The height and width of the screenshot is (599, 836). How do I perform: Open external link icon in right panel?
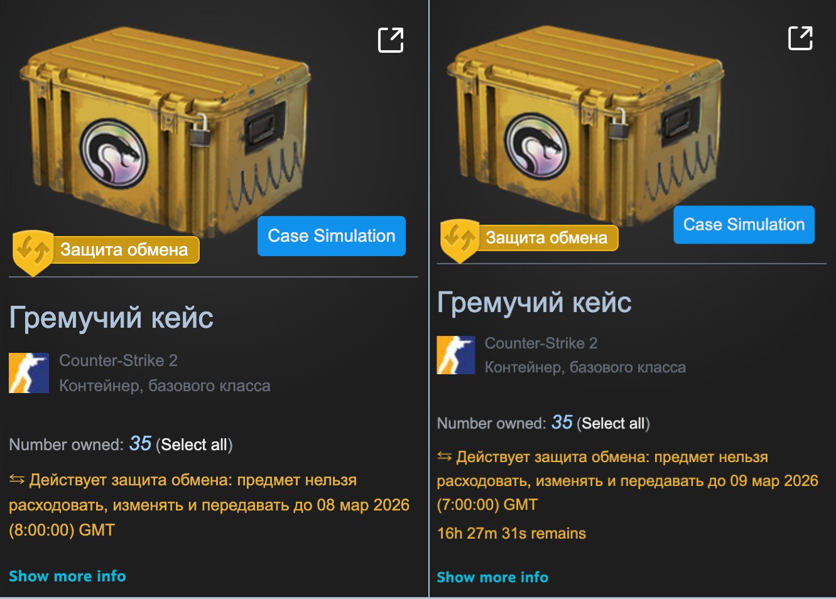coord(800,38)
